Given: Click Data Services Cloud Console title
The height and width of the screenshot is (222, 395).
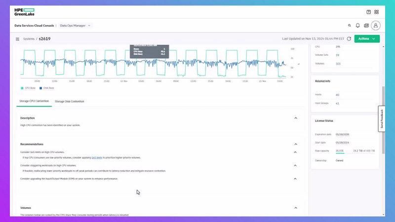Looking at the screenshot, I should 34,26.
